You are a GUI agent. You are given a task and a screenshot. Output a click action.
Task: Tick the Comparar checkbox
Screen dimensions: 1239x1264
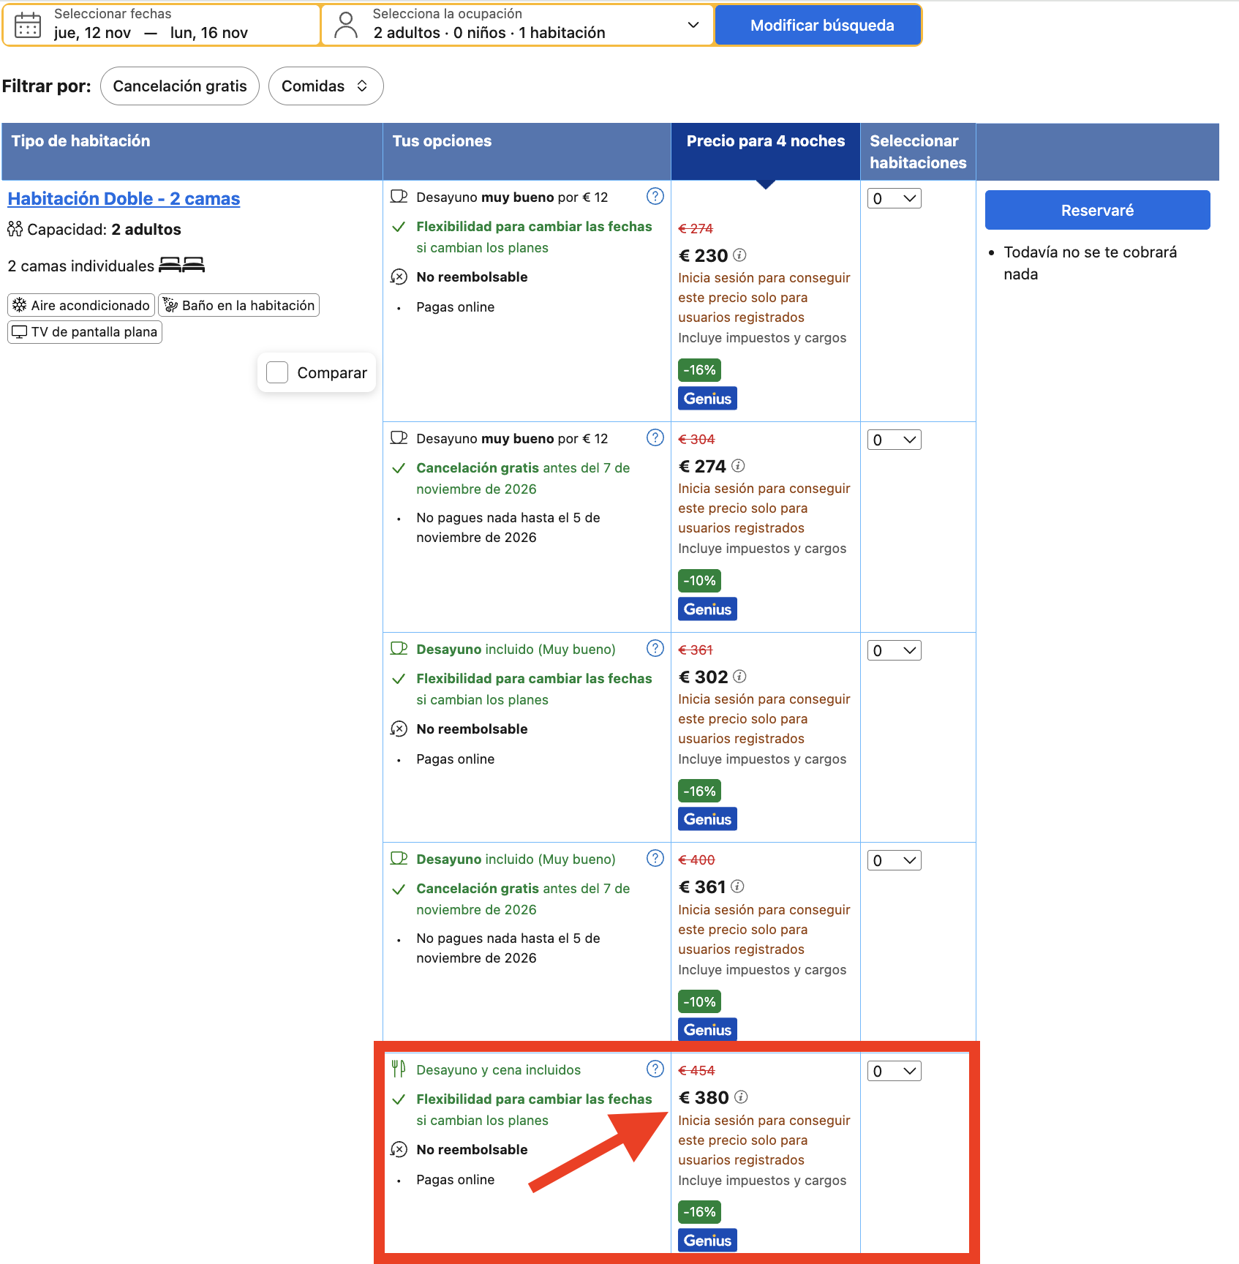pyautogui.click(x=277, y=372)
